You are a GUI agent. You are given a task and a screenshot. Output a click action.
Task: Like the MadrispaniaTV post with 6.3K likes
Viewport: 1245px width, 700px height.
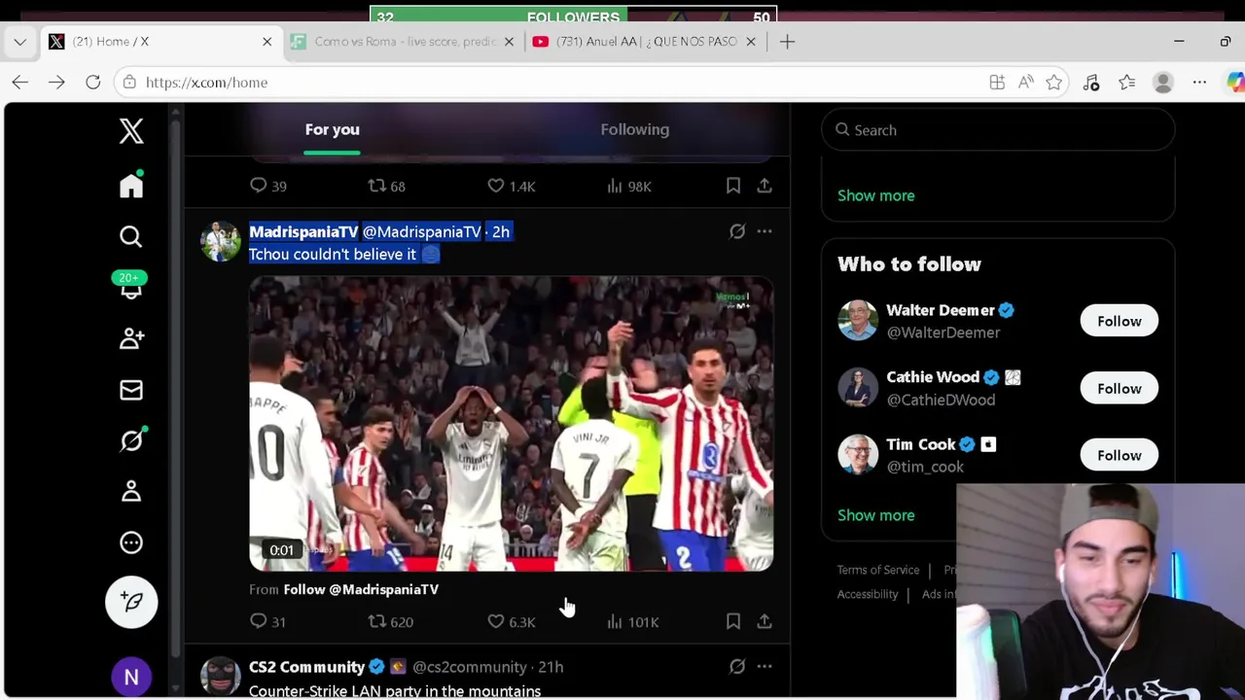[x=511, y=621]
